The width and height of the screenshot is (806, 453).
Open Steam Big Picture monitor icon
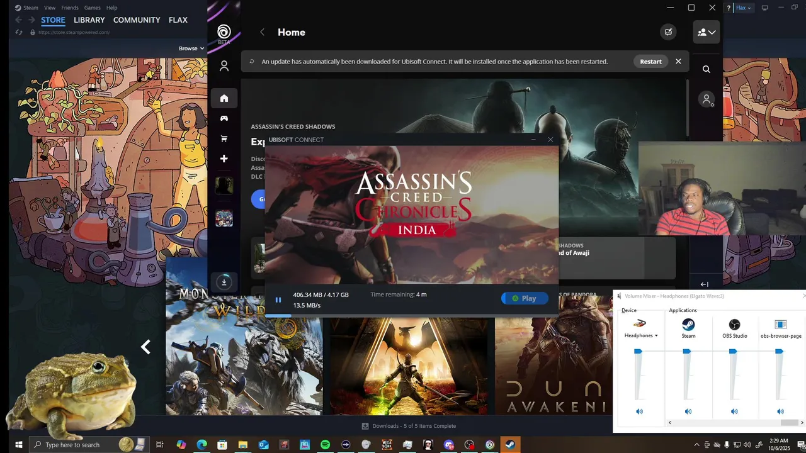coord(765,8)
